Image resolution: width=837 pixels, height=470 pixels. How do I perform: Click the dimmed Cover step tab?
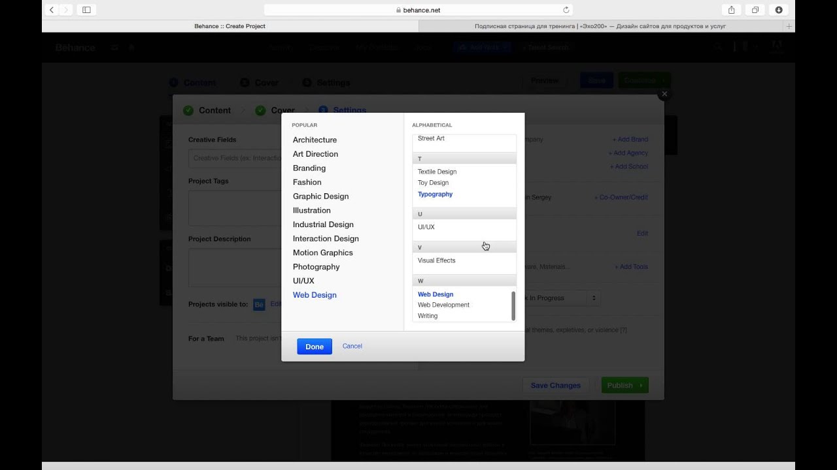(275, 110)
